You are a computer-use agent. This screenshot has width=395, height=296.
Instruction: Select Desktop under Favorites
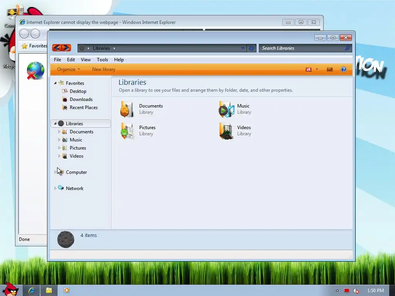[78, 91]
